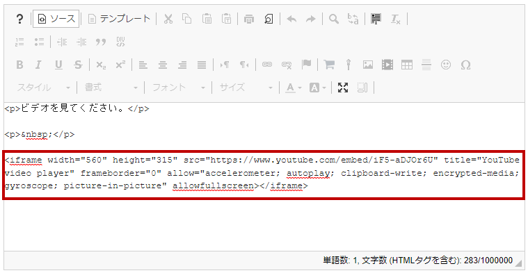Click inside the iframe embed code
Image resolution: width=528 pixels, height=273 pixels.
[262, 173]
